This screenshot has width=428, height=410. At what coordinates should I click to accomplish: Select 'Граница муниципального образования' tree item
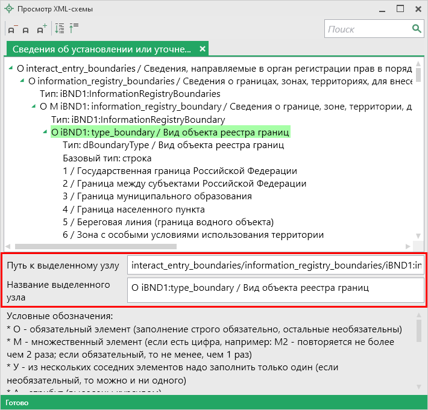point(157,196)
